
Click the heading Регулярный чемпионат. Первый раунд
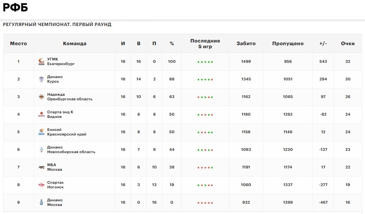pos(57,25)
